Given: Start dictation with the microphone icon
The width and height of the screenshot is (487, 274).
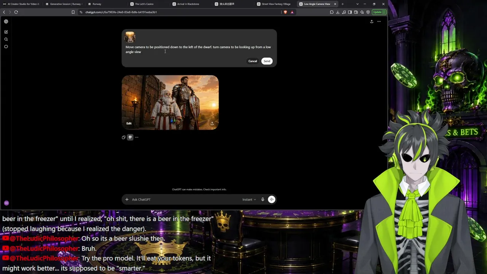Looking at the screenshot, I should click(263, 199).
